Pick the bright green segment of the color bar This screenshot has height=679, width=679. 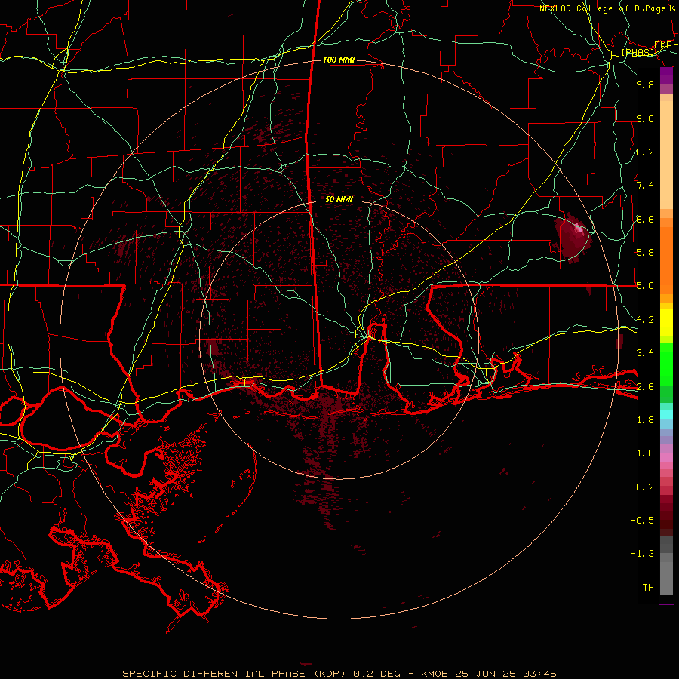point(666,364)
